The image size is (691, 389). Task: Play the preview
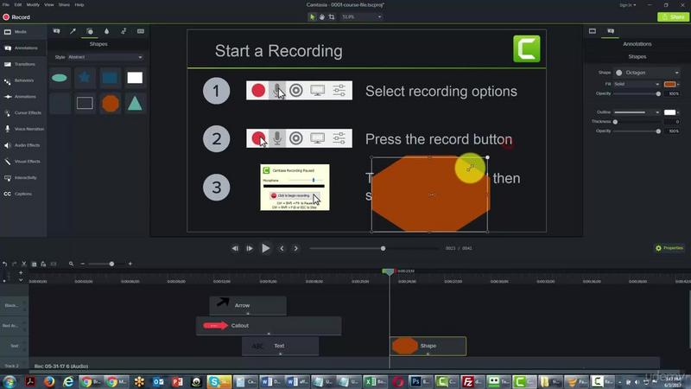(266, 248)
